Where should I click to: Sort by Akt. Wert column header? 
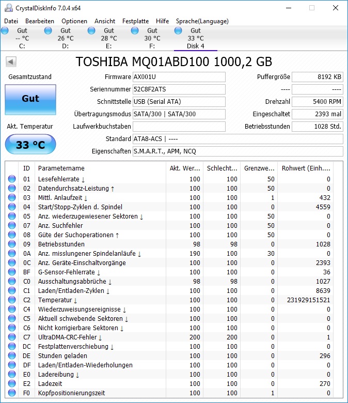[x=185, y=168]
